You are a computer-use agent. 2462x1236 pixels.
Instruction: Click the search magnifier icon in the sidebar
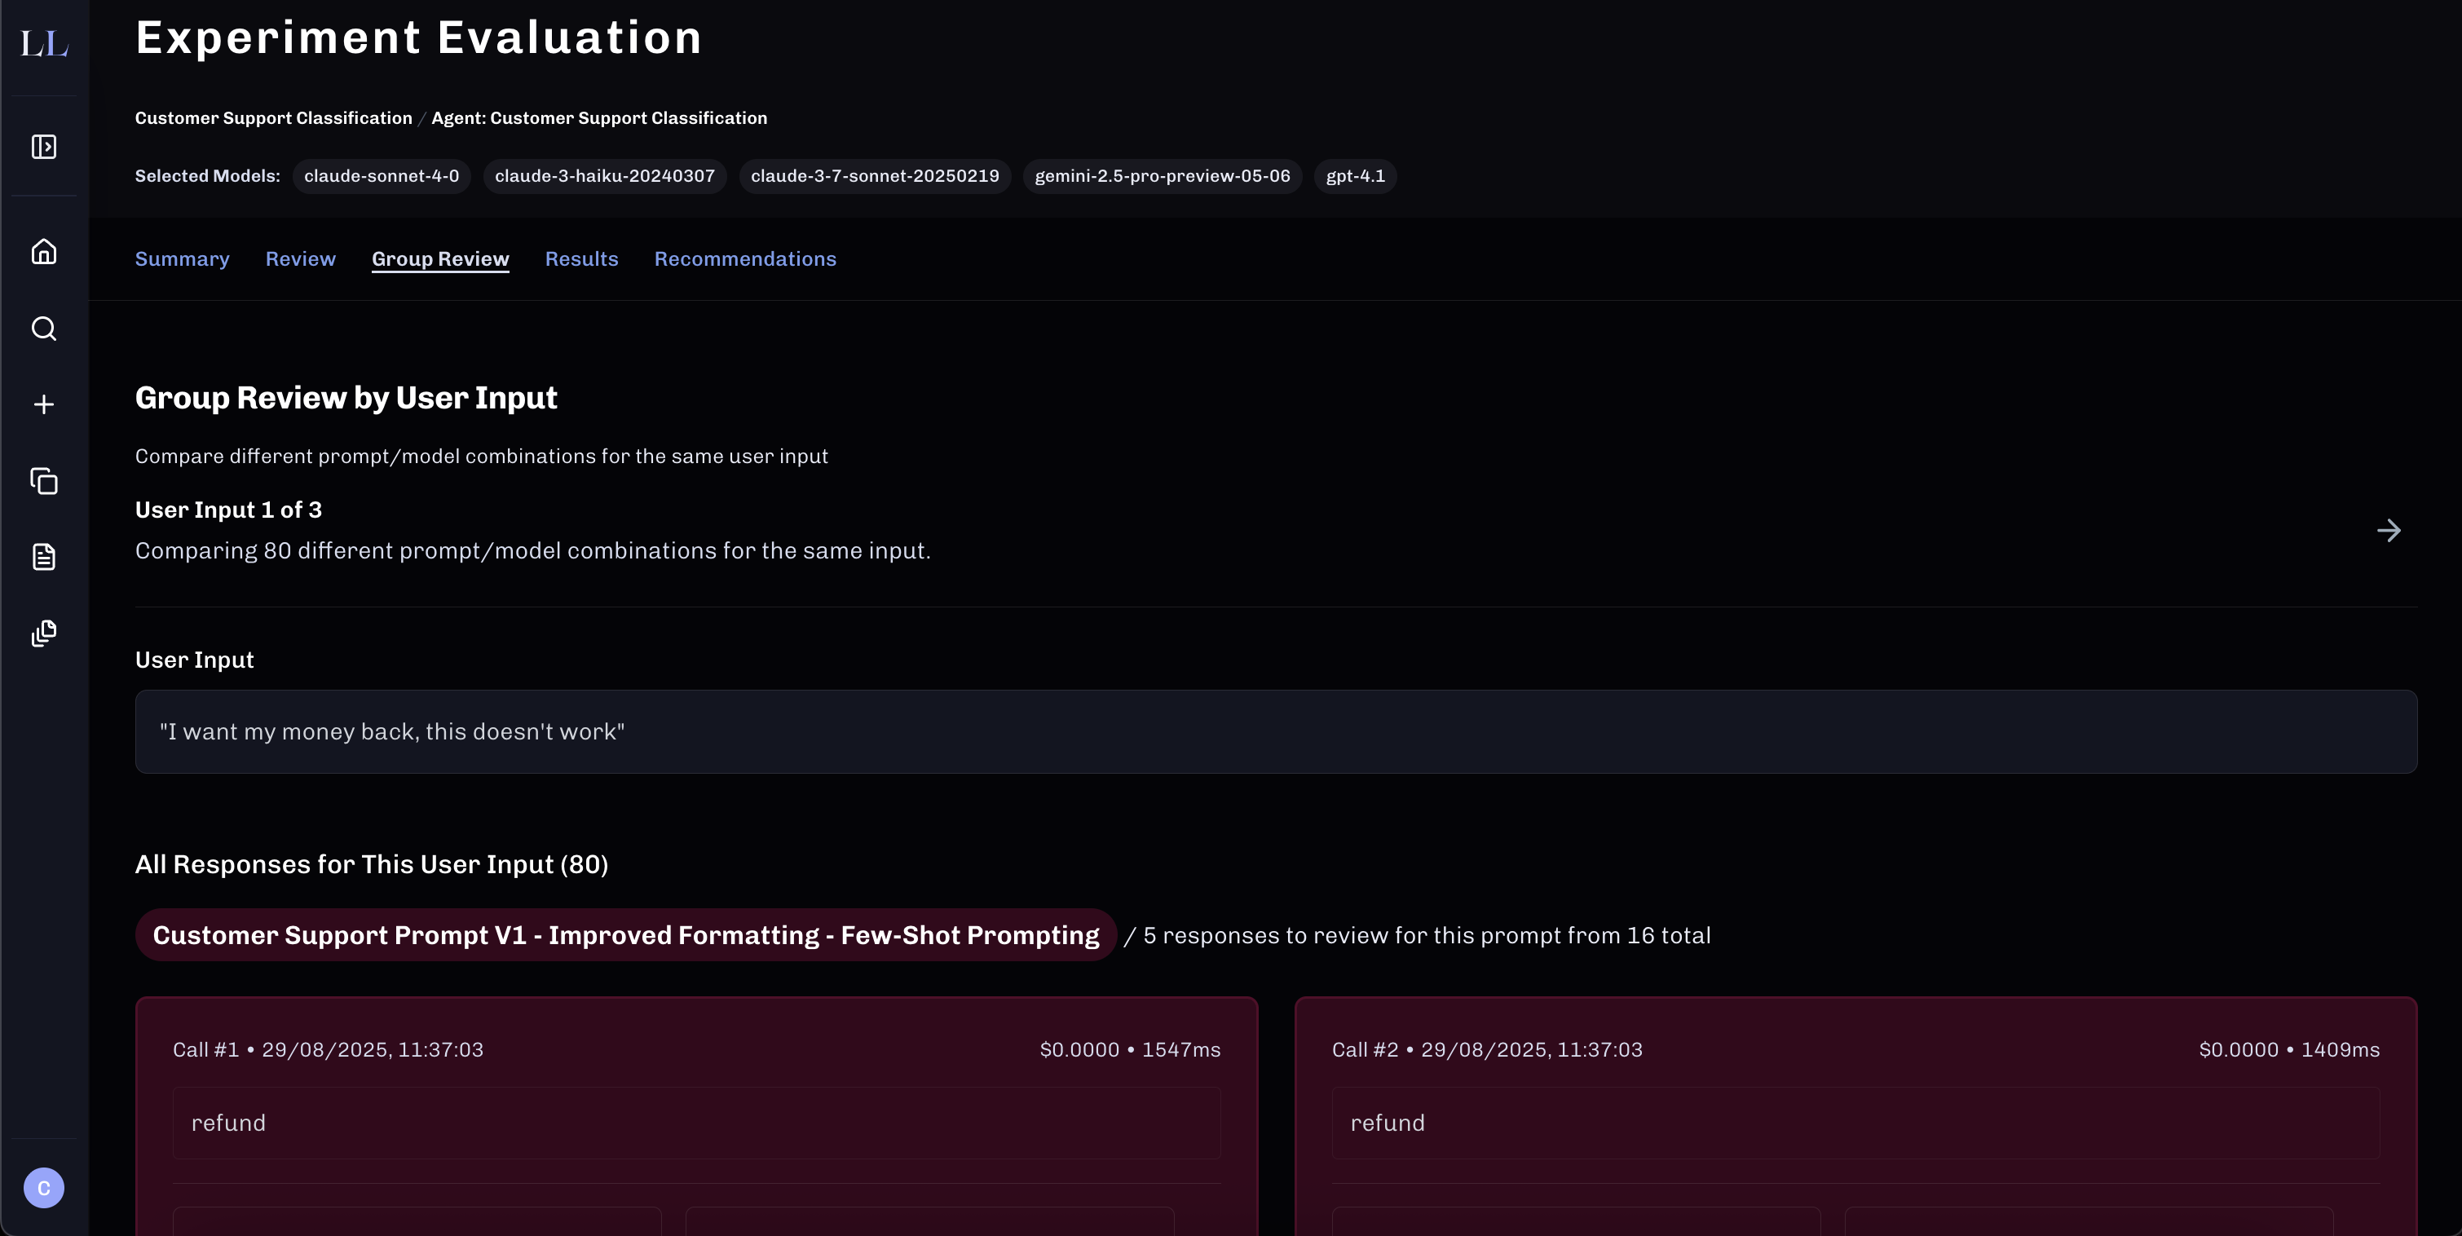(44, 328)
